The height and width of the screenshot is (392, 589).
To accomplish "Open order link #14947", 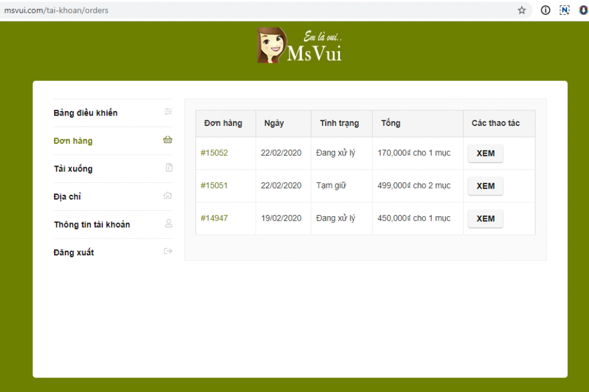I will [x=214, y=218].
